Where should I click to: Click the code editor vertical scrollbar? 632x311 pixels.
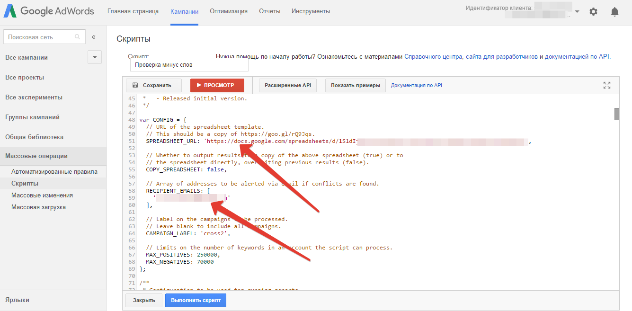tap(616, 115)
